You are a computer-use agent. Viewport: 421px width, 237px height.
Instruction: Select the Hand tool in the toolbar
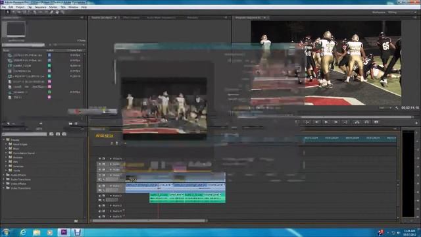(x=57, y=12)
